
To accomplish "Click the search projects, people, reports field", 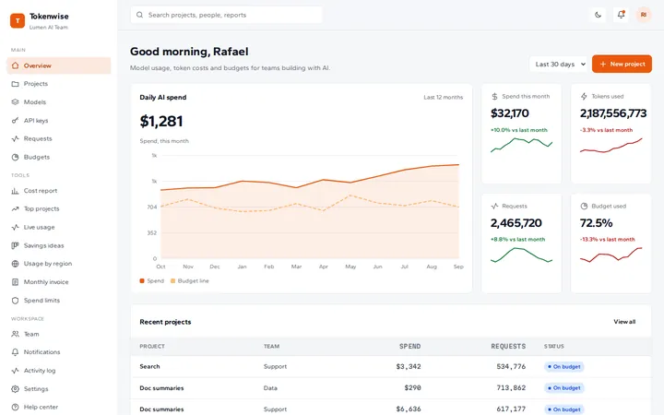I will (226, 15).
